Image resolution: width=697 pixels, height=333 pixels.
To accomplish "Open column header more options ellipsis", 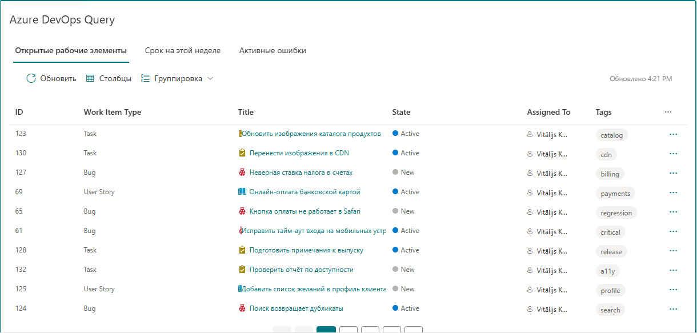I will [x=668, y=112].
